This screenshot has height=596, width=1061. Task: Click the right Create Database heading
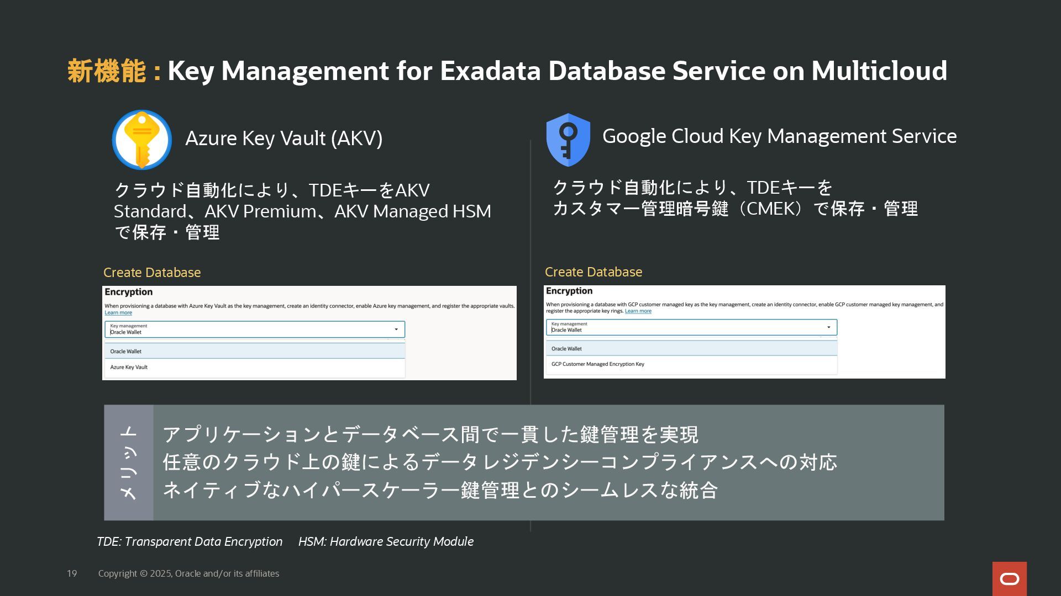tap(593, 272)
